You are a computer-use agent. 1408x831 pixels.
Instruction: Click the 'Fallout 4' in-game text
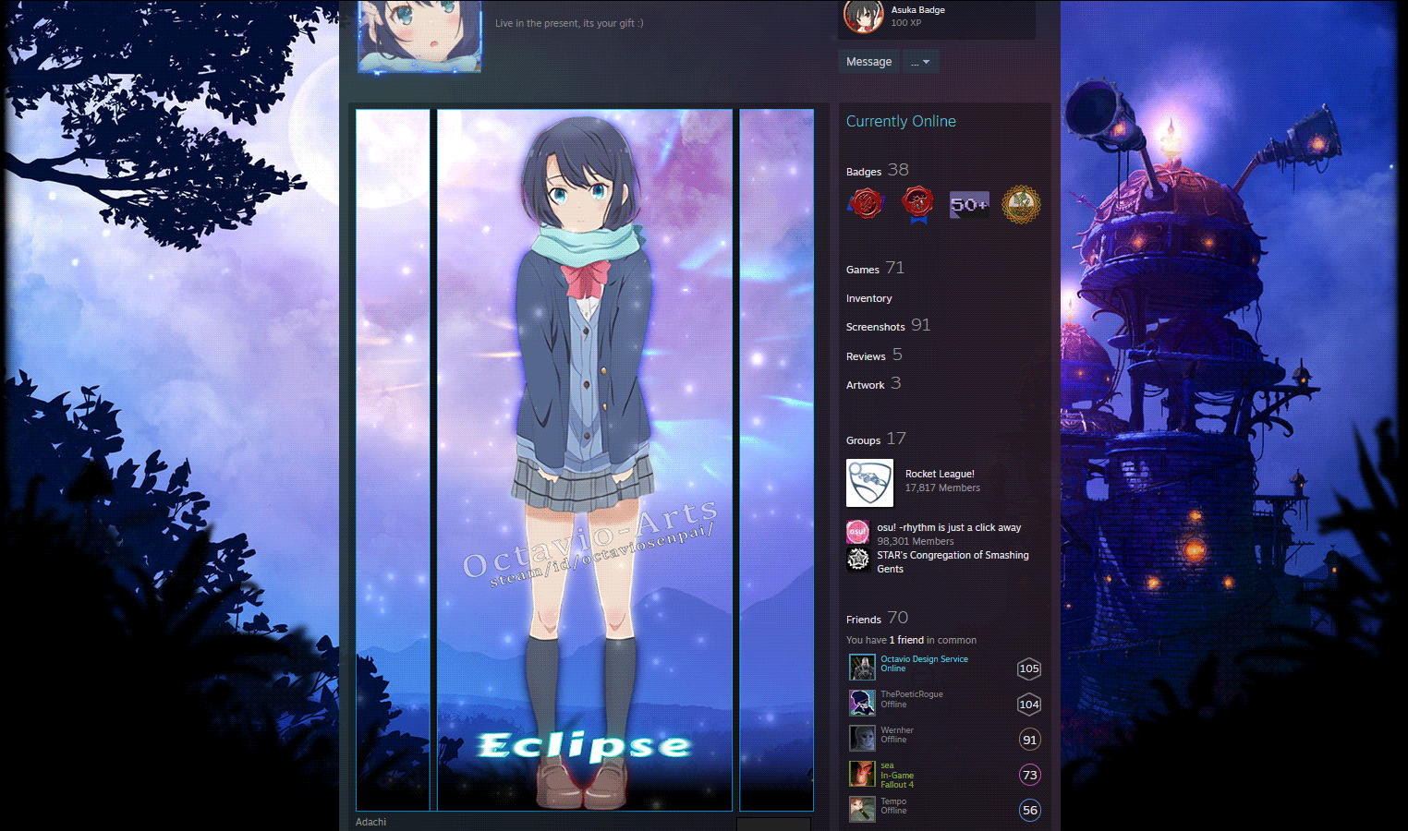[x=897, y=785]
